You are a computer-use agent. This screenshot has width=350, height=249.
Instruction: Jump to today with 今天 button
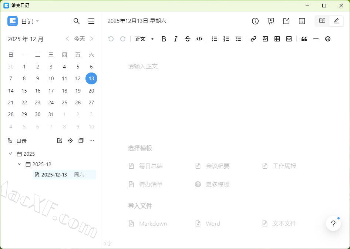click(x=80, y=38)
